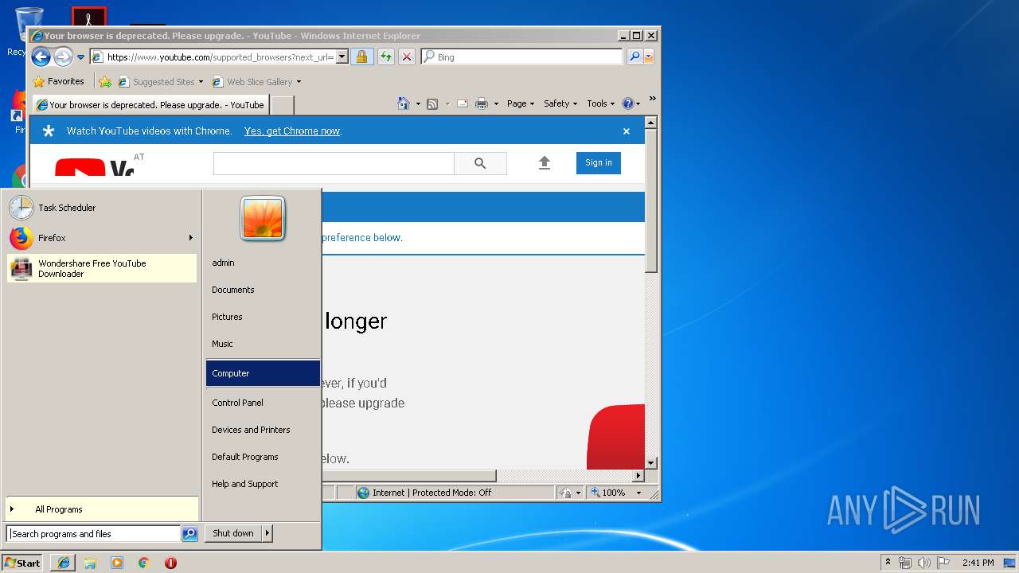Open Computer from Start menu
The image size is (1019, 573).
(263, 373)
